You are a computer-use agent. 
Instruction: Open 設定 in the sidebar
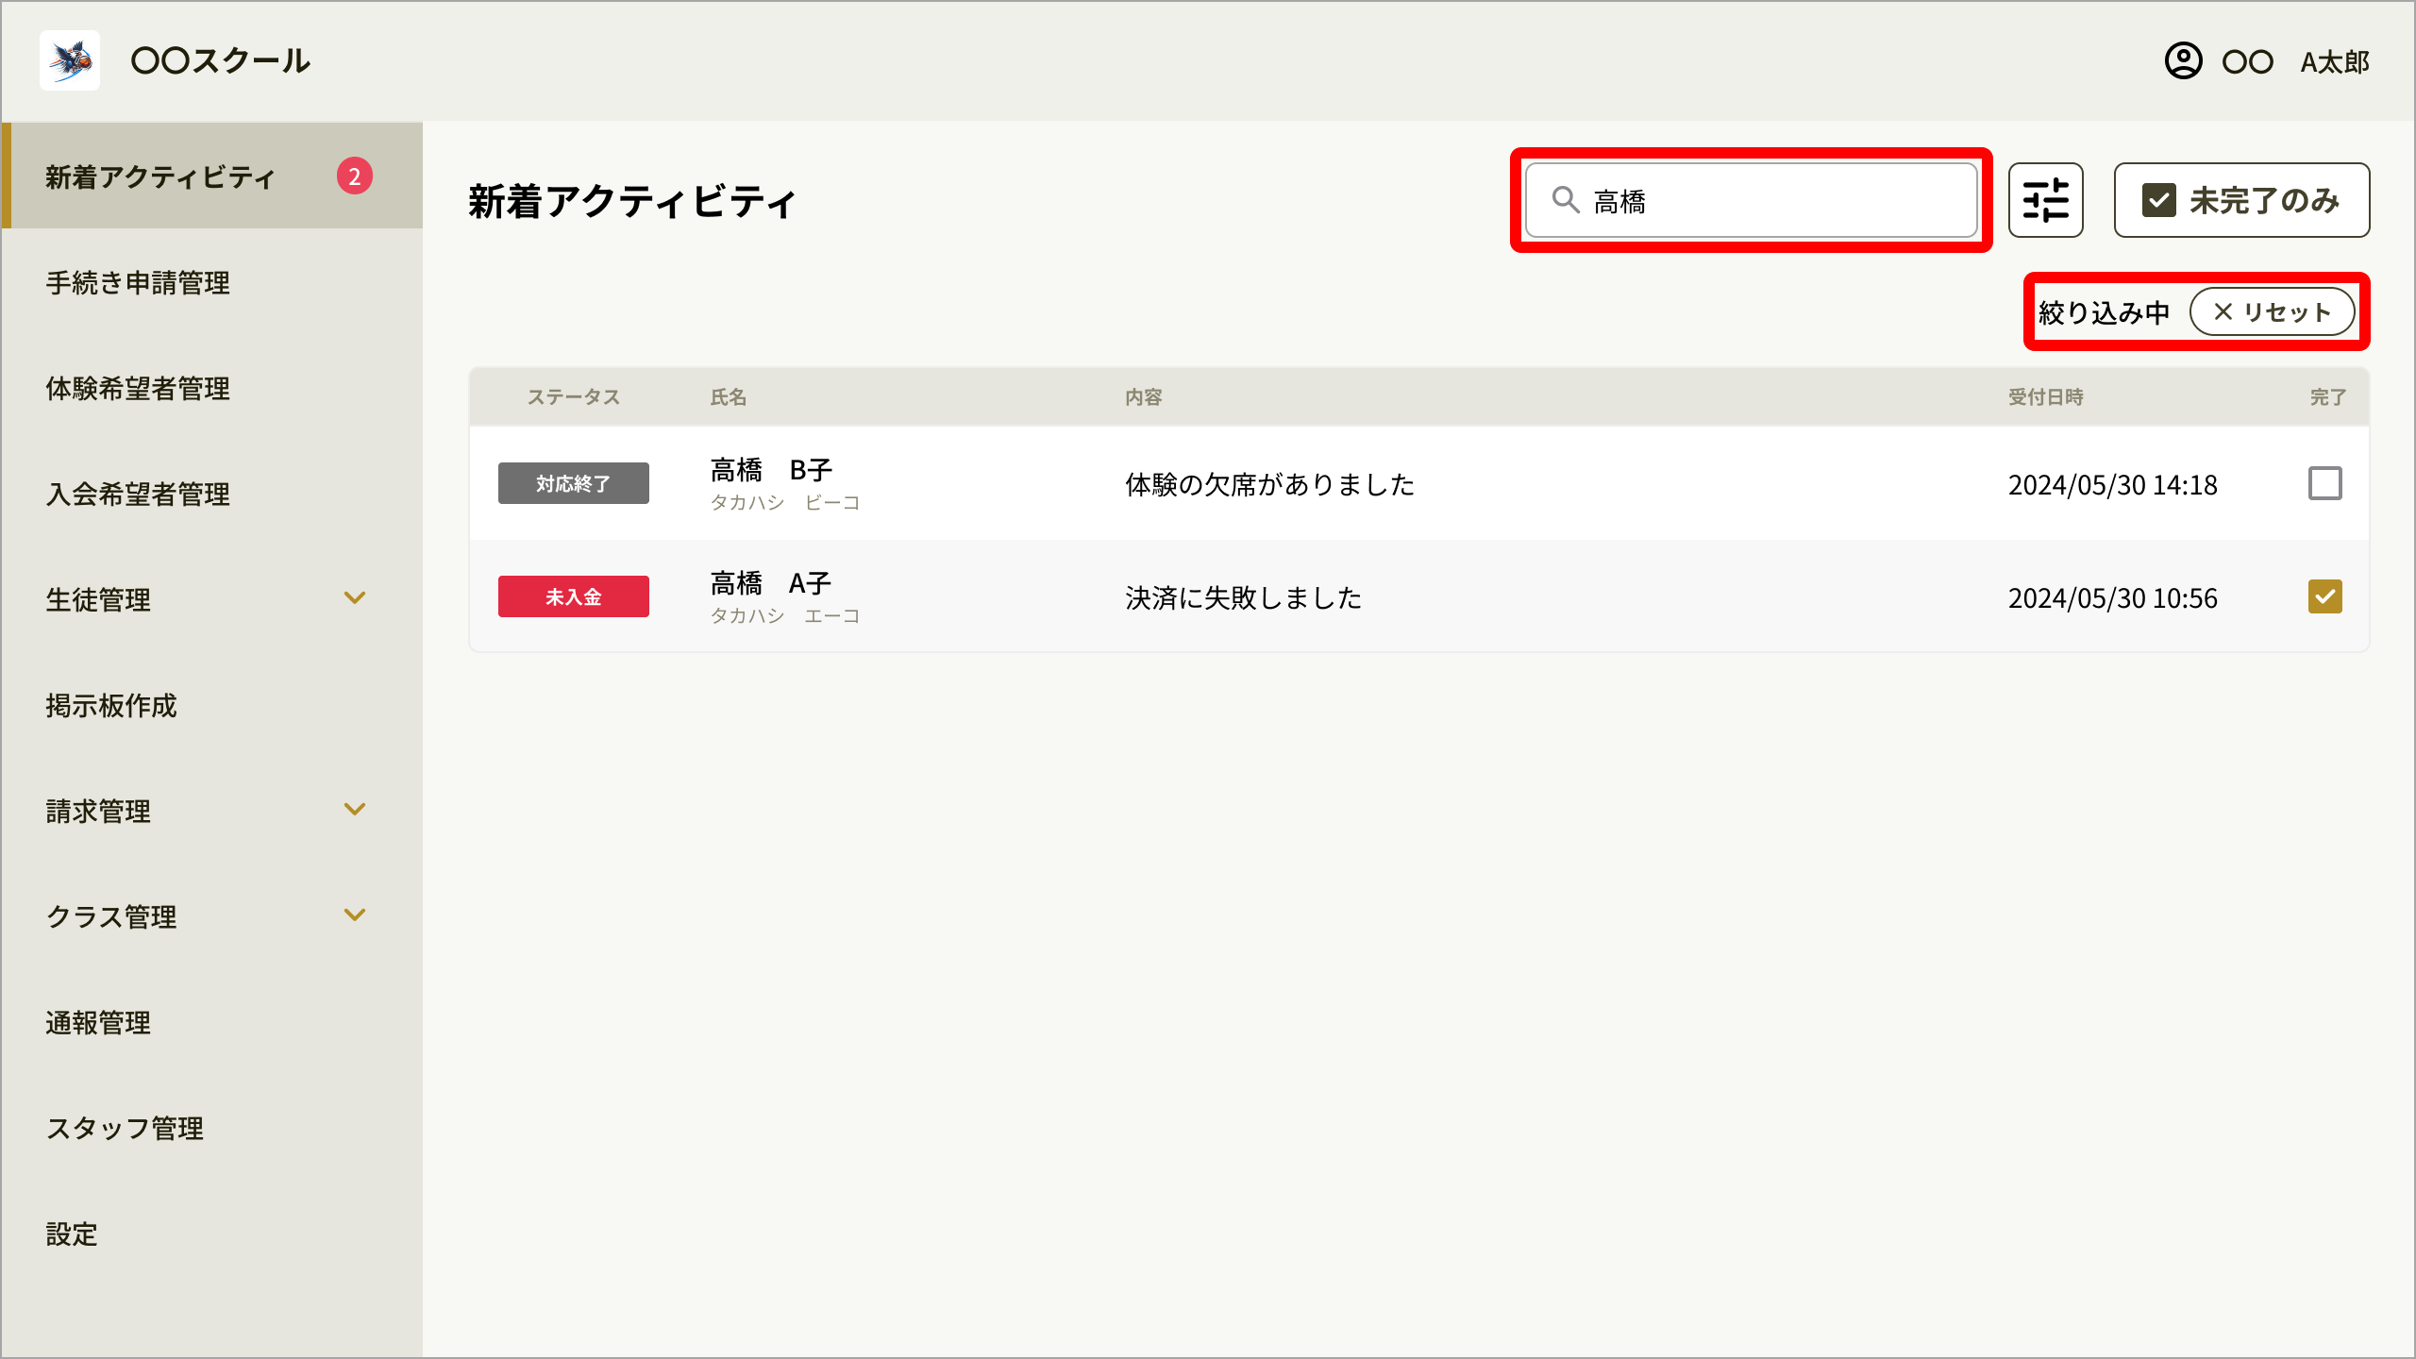click(212, 1233)
